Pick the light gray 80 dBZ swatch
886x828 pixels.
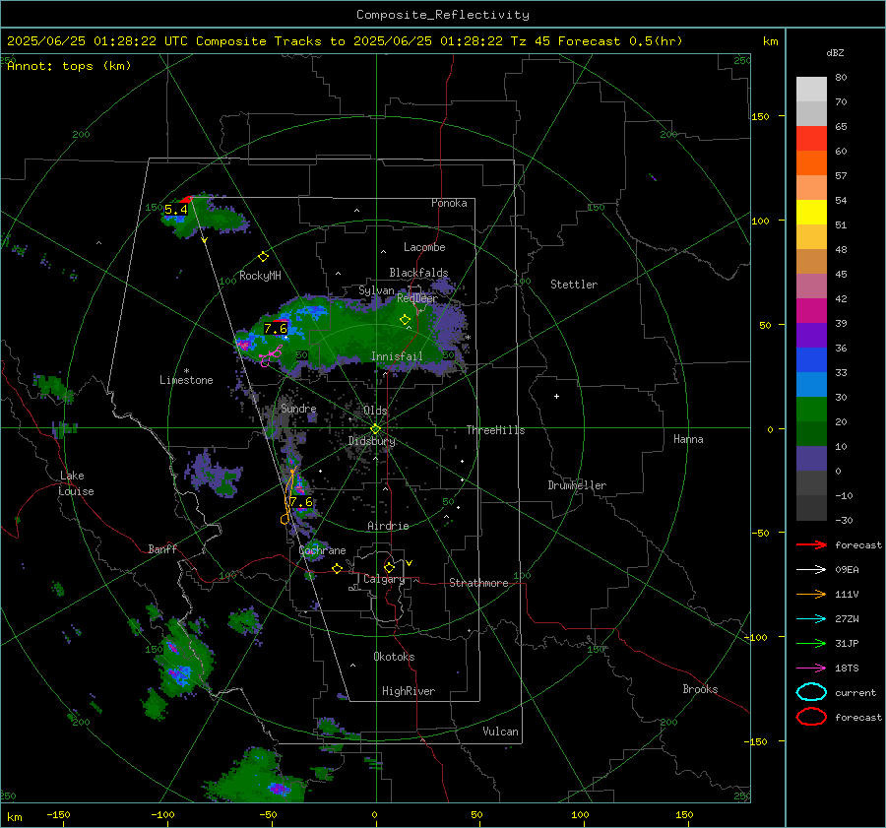pyautogui.click(x=811, y=89)
